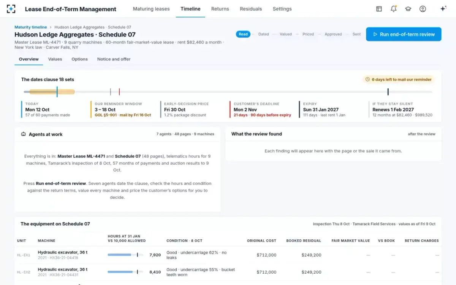Open the Notice and offer sub-tab
The height and width of the screenshot is (285, 456).
tap(114, 59)
